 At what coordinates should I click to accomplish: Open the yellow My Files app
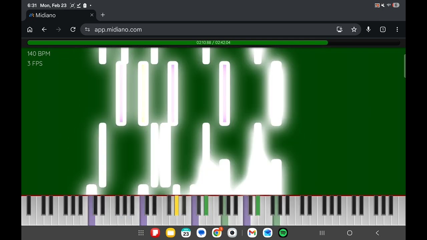click(170, 233)
